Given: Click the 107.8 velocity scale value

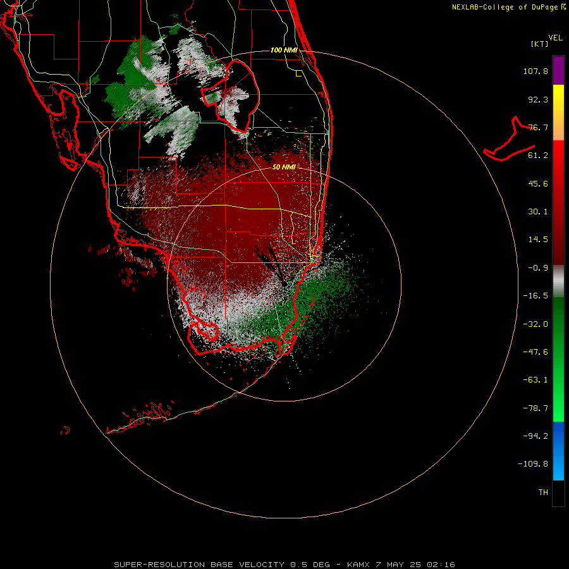Looking at the screenshot, I should point(535,71).
